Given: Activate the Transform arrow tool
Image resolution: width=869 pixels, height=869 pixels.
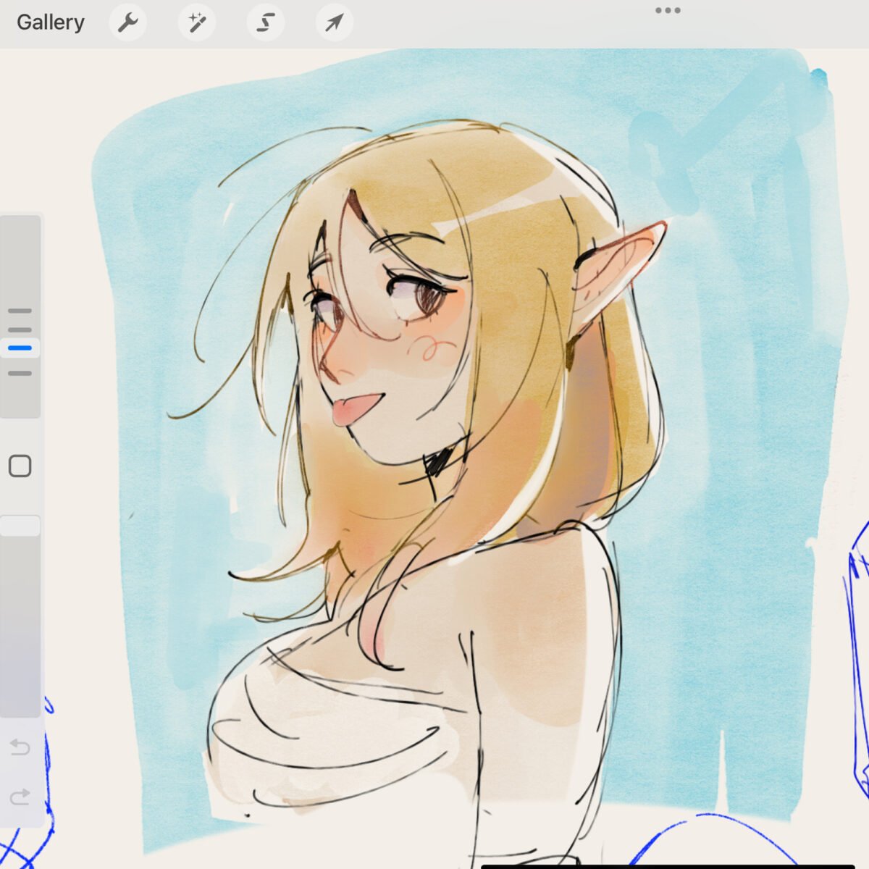Looking at the screenshot, I should pos(334,22).
